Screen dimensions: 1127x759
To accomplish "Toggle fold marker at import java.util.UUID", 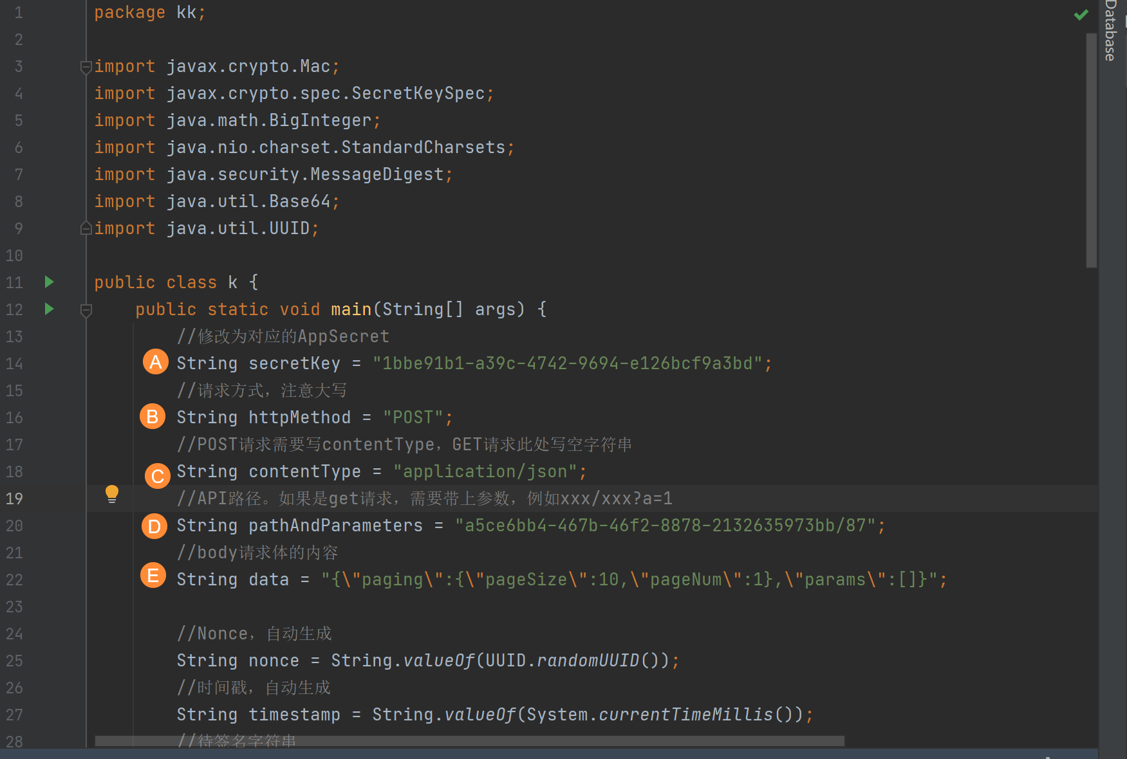I will coord(86,228).
